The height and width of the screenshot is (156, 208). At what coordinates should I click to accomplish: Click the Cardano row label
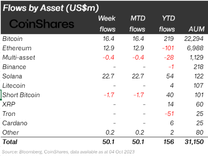click(x=15, y=123)
